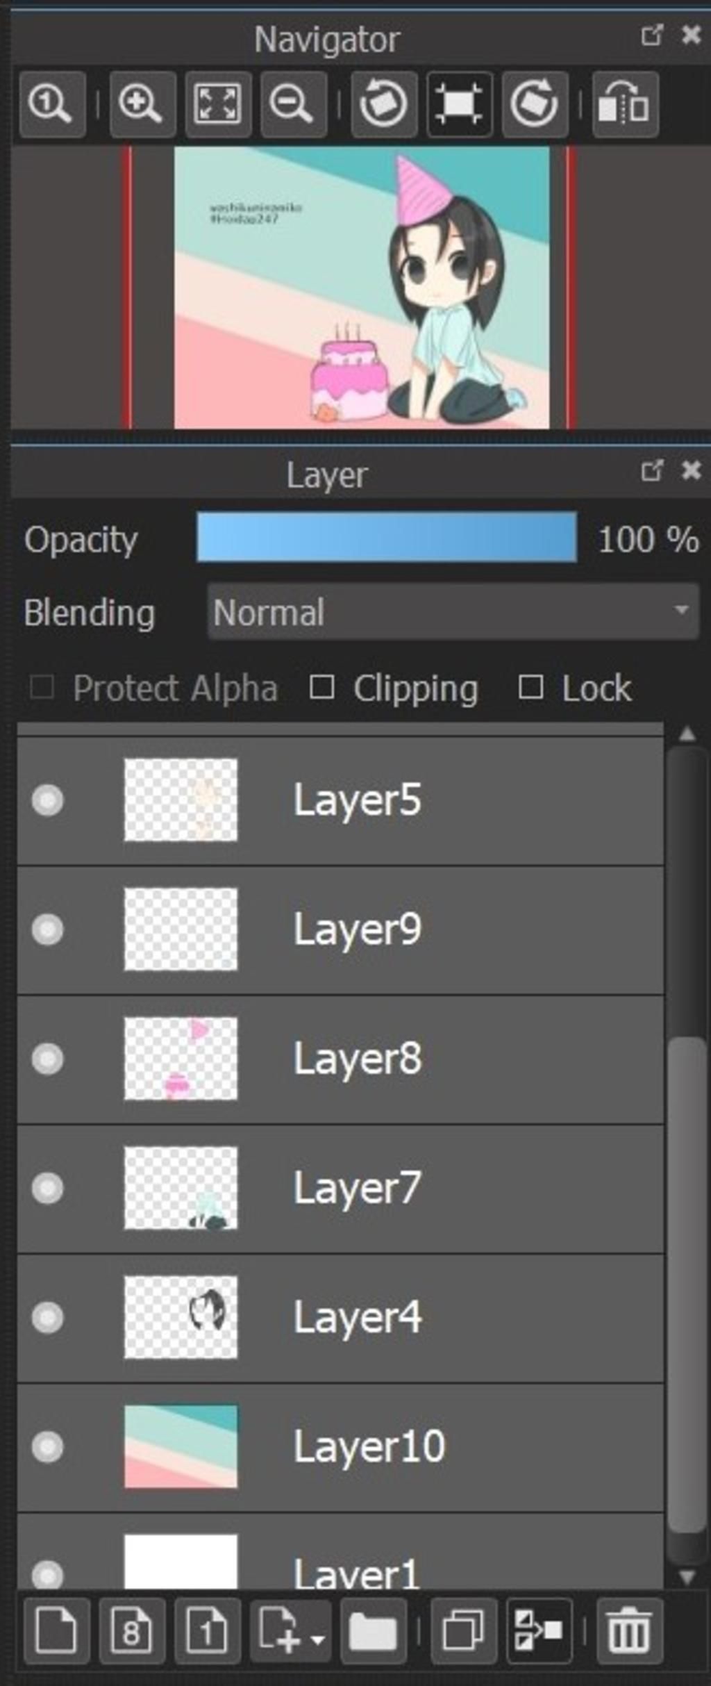Rotate the canvas right
The width and height of the screenshot is (711, 1686).
tap(535, 104)
